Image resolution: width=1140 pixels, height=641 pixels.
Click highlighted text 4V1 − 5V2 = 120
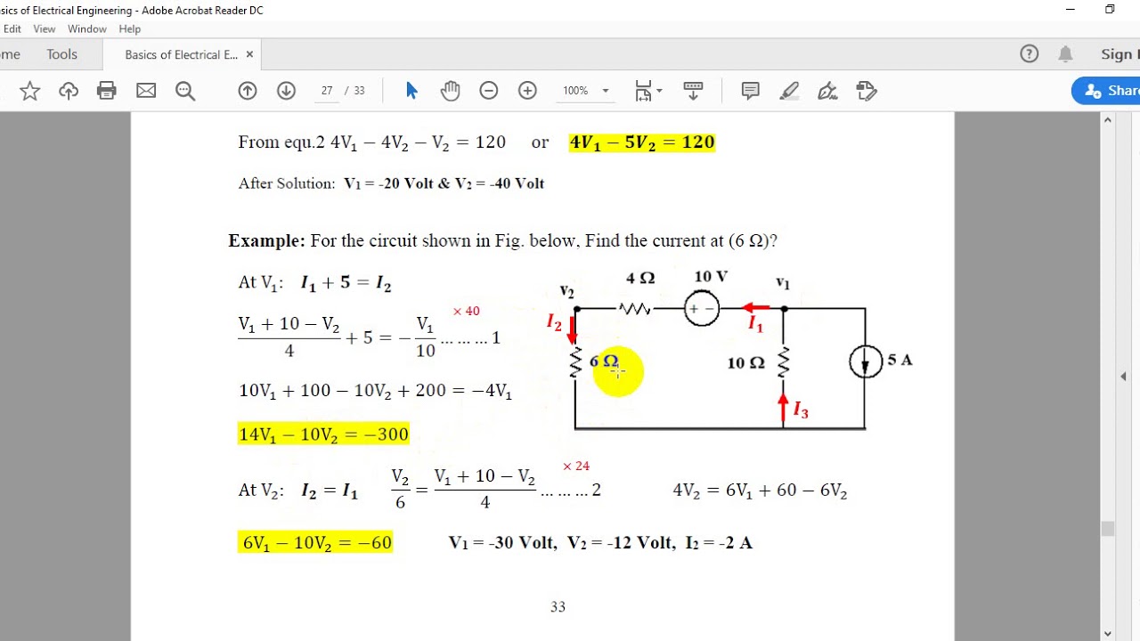coord(641,142)
